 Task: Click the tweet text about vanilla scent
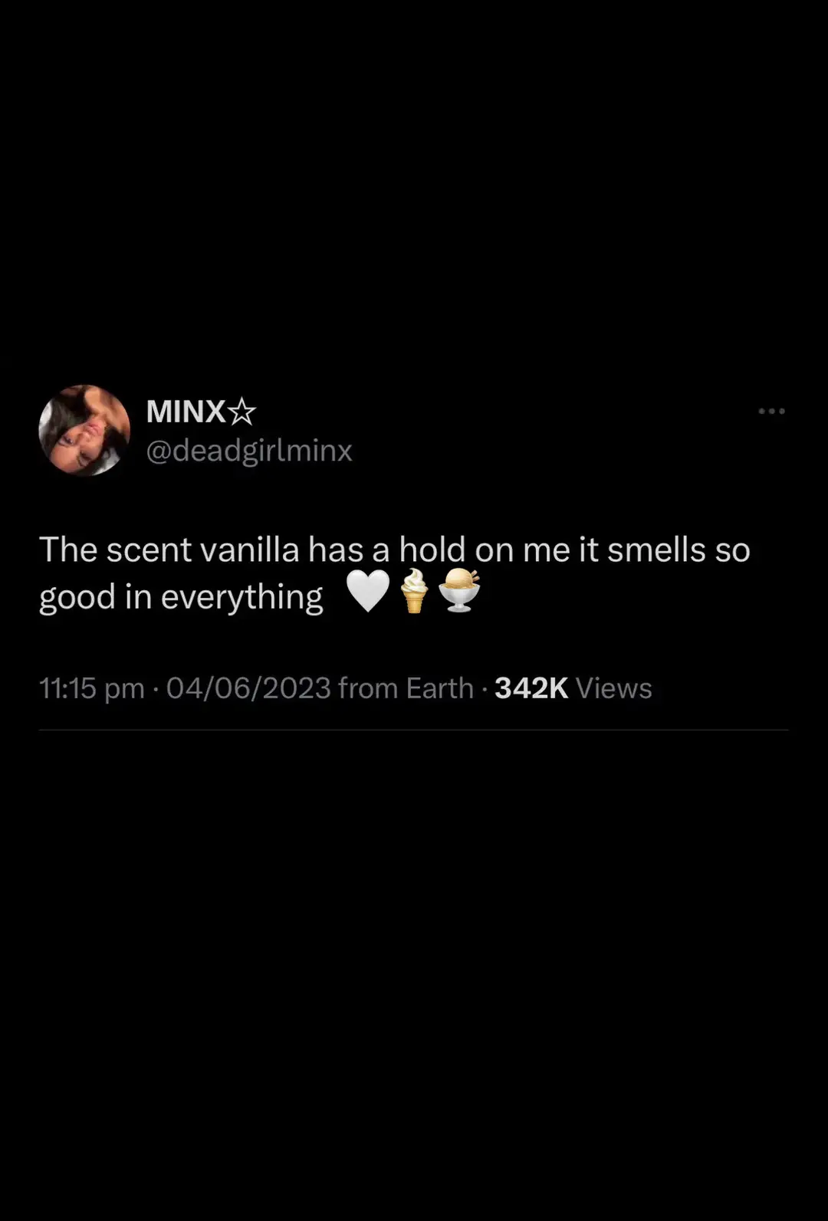[395, 573]
